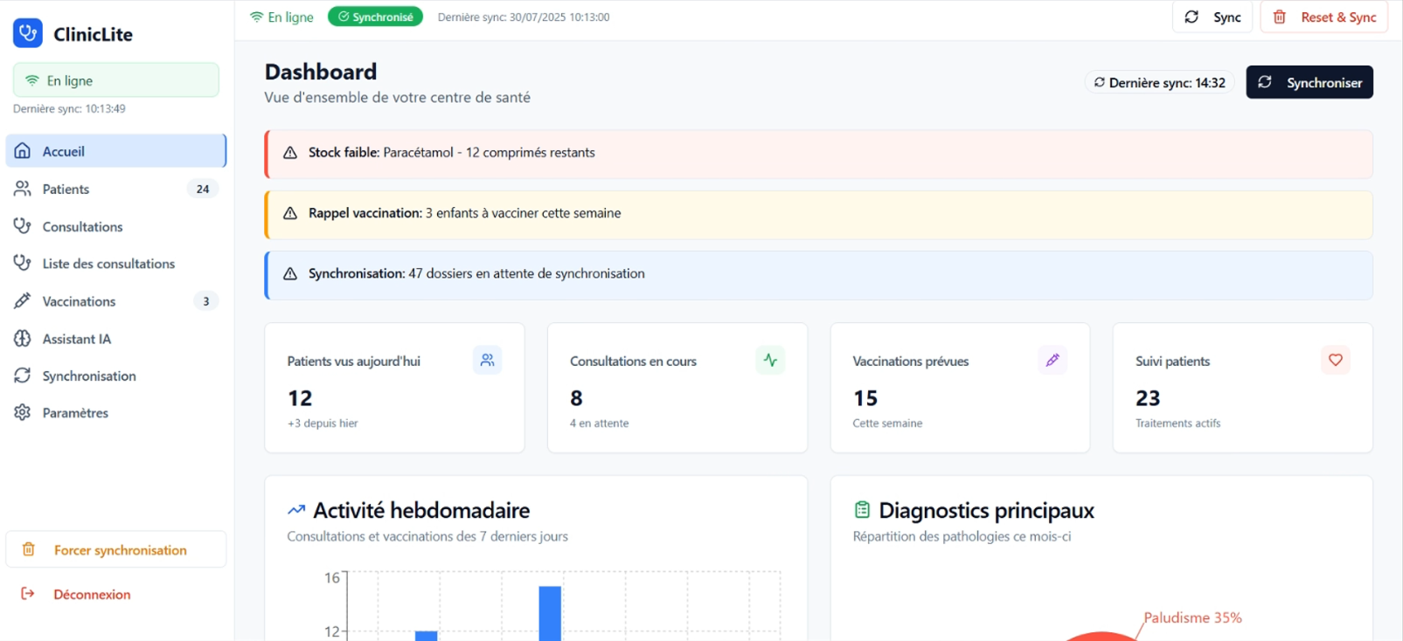Viewport: 1403px width, 641px height.
Task: Click the warning icon on Stock faible alert
Action: click(290, 153)
